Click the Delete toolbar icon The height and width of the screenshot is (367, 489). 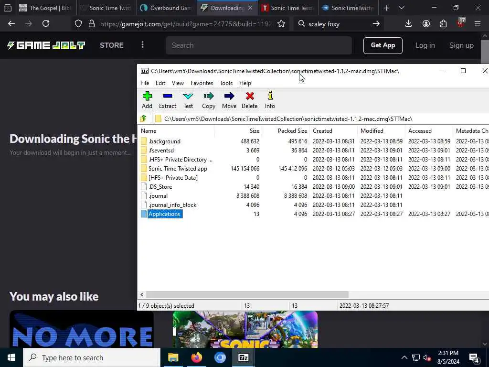pos(250,96)
